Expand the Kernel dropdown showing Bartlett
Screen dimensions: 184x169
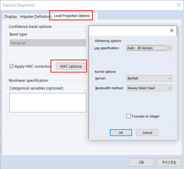tap(149, 78)
